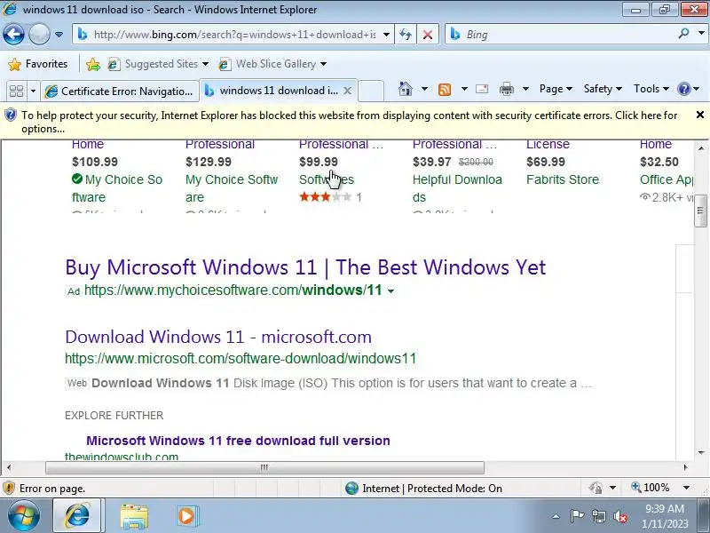Image resolution: width=710 pixels, height=533 pixels.
Task: Click the three-star rating under Softwares
Action: [x=325, y=197]
